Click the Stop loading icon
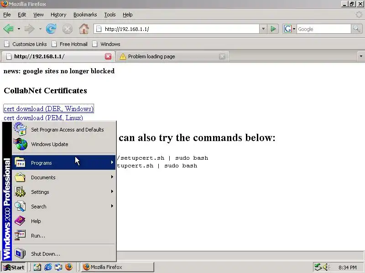The image size is (365, 273). pos(68,29)
